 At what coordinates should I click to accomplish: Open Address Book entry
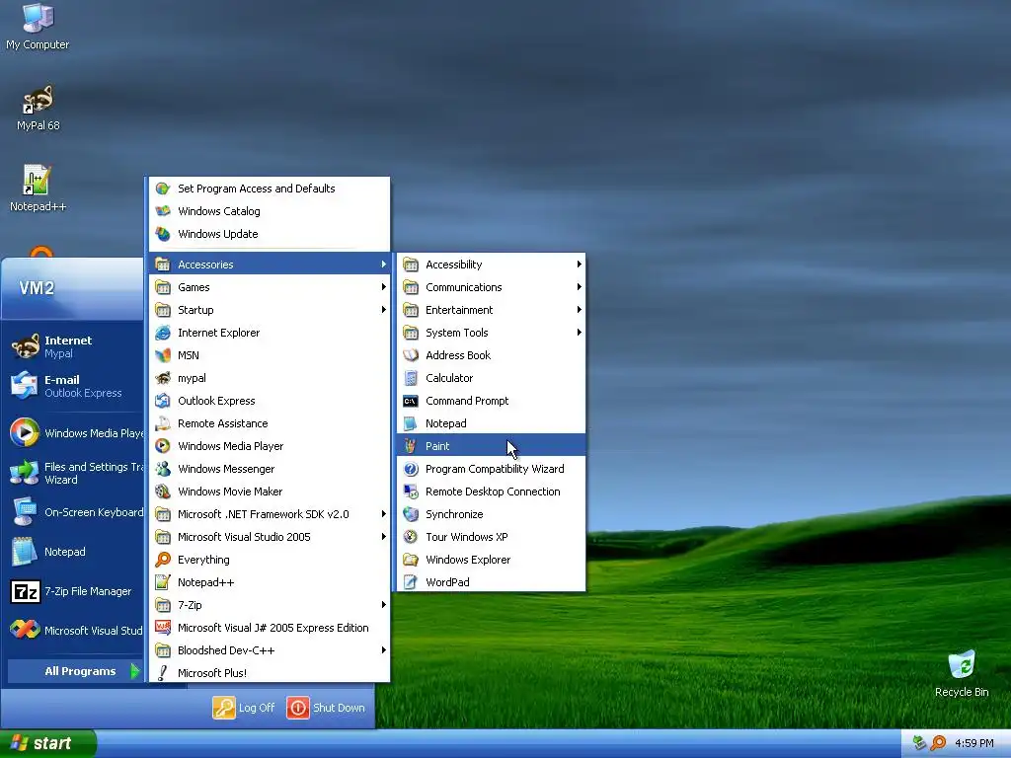(x=492, y=355)
